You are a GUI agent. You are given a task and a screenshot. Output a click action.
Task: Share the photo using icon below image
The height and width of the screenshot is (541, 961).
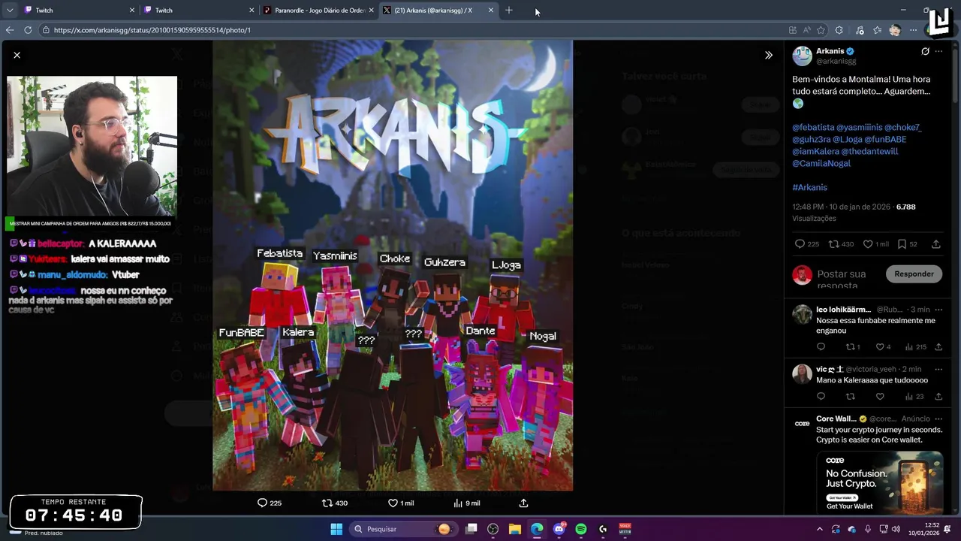tap(523, 503)
